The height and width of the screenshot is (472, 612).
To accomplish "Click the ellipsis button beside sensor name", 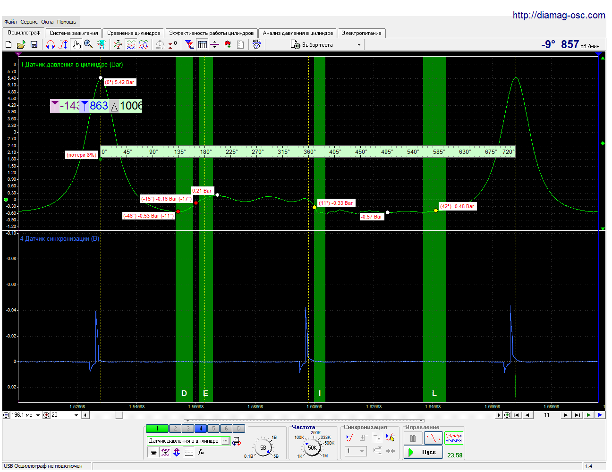I will click(226, 441).
